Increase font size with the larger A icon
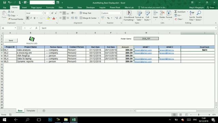 click(52, 13)
